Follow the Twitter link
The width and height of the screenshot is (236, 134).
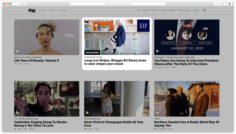pyautogui.click(x=154, y=10)
